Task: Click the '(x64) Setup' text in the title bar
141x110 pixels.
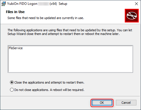Action: pos(58,4)
